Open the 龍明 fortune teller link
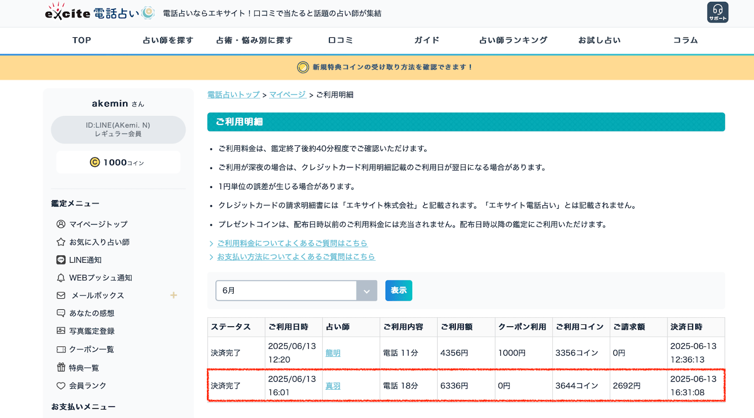Image resolution: width=754 pixels, height=418 pixels. click(333, 353)
